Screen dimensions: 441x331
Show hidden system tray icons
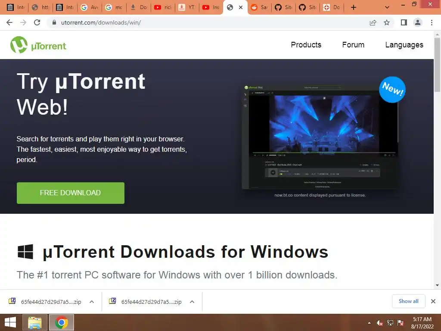(x=369, y=323)
